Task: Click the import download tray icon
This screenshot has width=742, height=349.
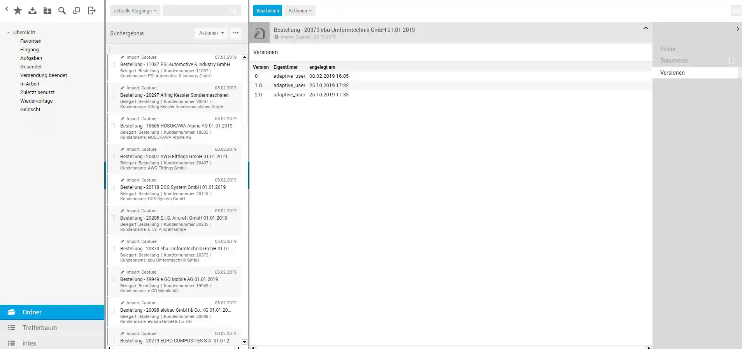Action: (33, 11)
